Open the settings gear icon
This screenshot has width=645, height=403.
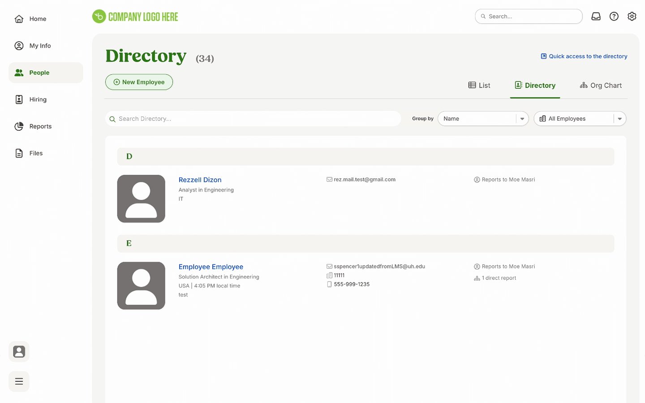coord(632,17)
